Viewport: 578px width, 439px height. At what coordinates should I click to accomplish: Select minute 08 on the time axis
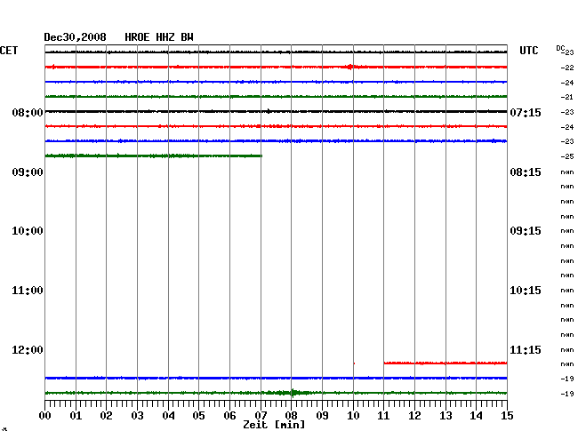pyautogui.click(x=291, y=416)
